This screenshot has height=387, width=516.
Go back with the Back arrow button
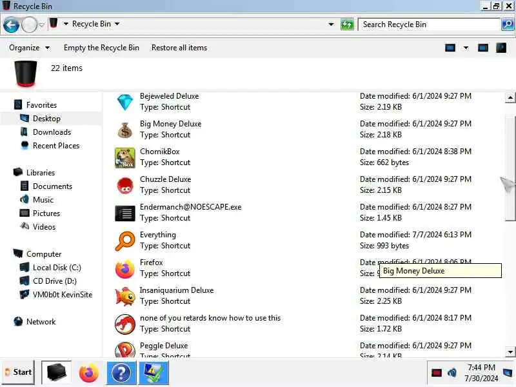[11, 25]
